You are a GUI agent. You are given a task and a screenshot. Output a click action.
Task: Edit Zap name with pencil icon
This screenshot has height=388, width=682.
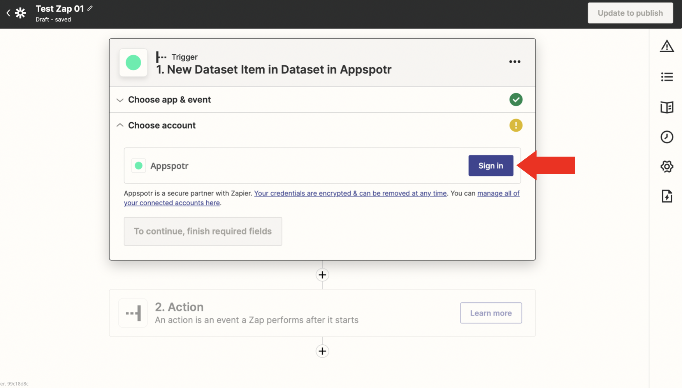90,8
